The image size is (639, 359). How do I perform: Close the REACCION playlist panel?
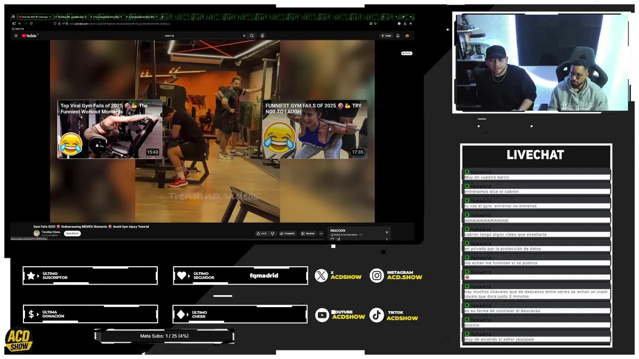386,232
